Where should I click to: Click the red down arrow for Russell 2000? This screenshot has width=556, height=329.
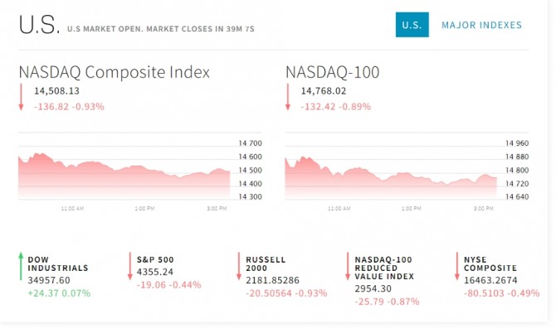(239, 266)
